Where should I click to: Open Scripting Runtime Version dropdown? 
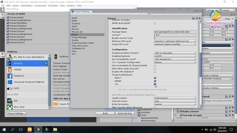[175, 53]
